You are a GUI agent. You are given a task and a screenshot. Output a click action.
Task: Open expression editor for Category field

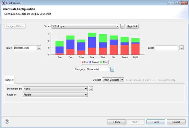click(112, 69)
